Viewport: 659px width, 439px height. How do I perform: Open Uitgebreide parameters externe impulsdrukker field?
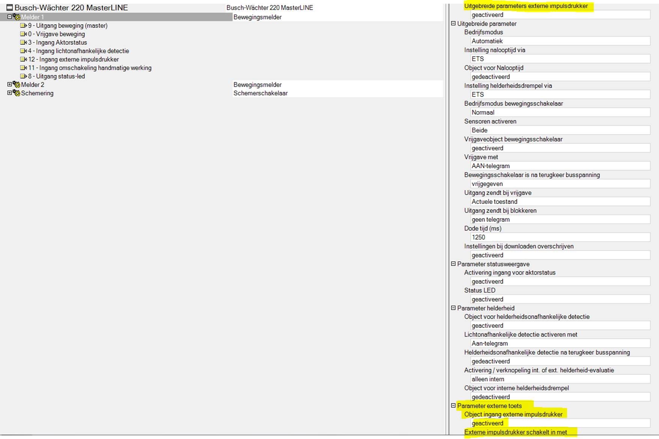[x=560, y=15]
